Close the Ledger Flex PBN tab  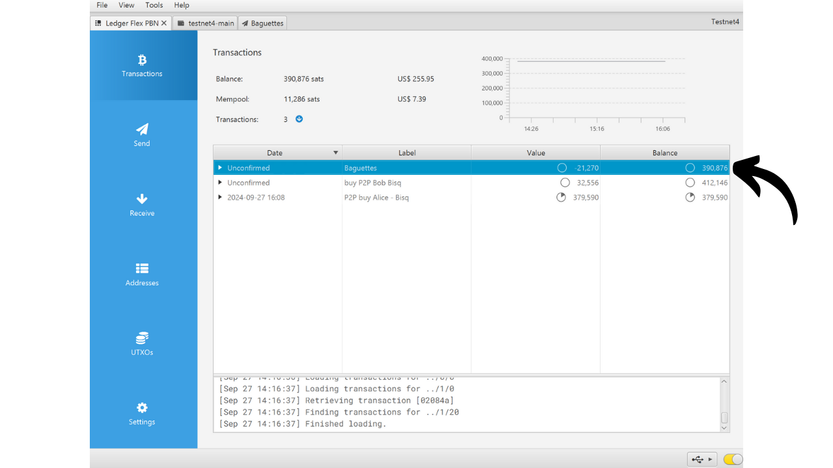[x=164, y=23]
